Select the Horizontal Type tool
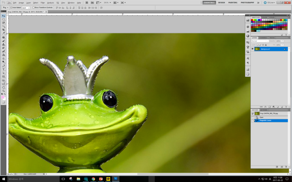 pos(4,70)
